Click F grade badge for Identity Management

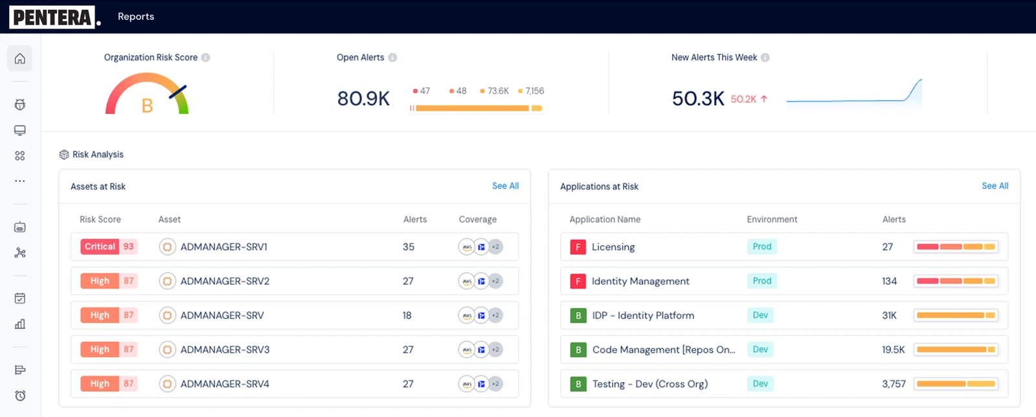[578, 281]
